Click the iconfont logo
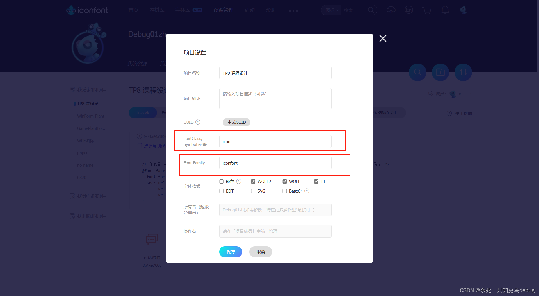The height and width of the screenshot is (296, 539). point(87,10)
